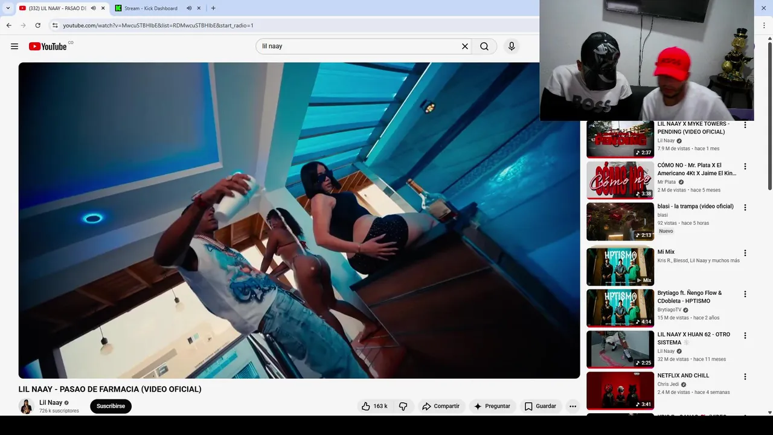
Task: Open OTRO SISTEMA video thumbnail
Action: [620, 349]
